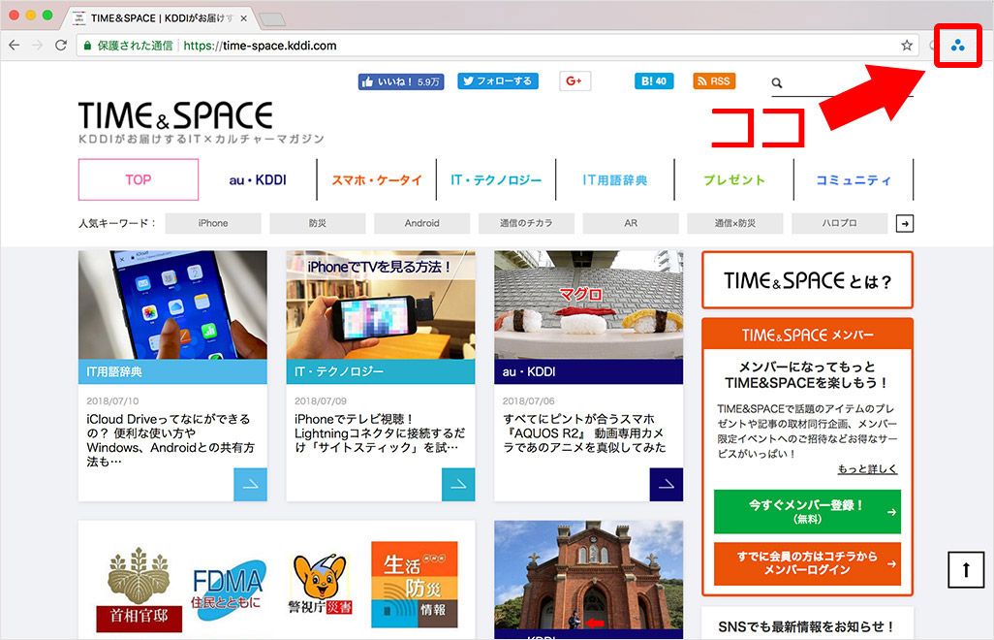Image resolution: width=994 pixels, height=640 pixels.
Task: Click the 2018/07/06 article date
Action: tap(528, 400)
